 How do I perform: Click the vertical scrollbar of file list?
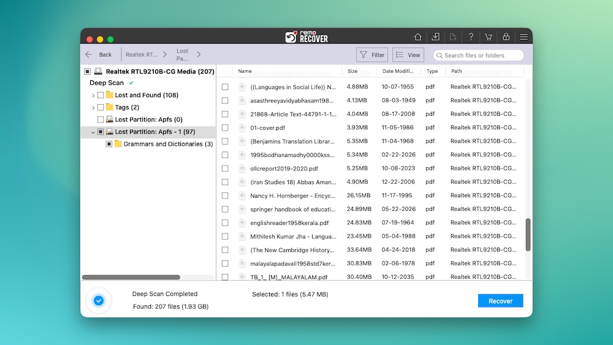click(528, 234)
